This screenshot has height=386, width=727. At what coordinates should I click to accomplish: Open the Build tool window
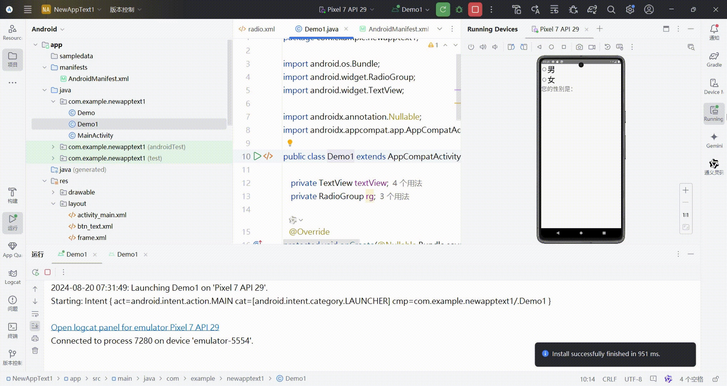click(13, 196)
